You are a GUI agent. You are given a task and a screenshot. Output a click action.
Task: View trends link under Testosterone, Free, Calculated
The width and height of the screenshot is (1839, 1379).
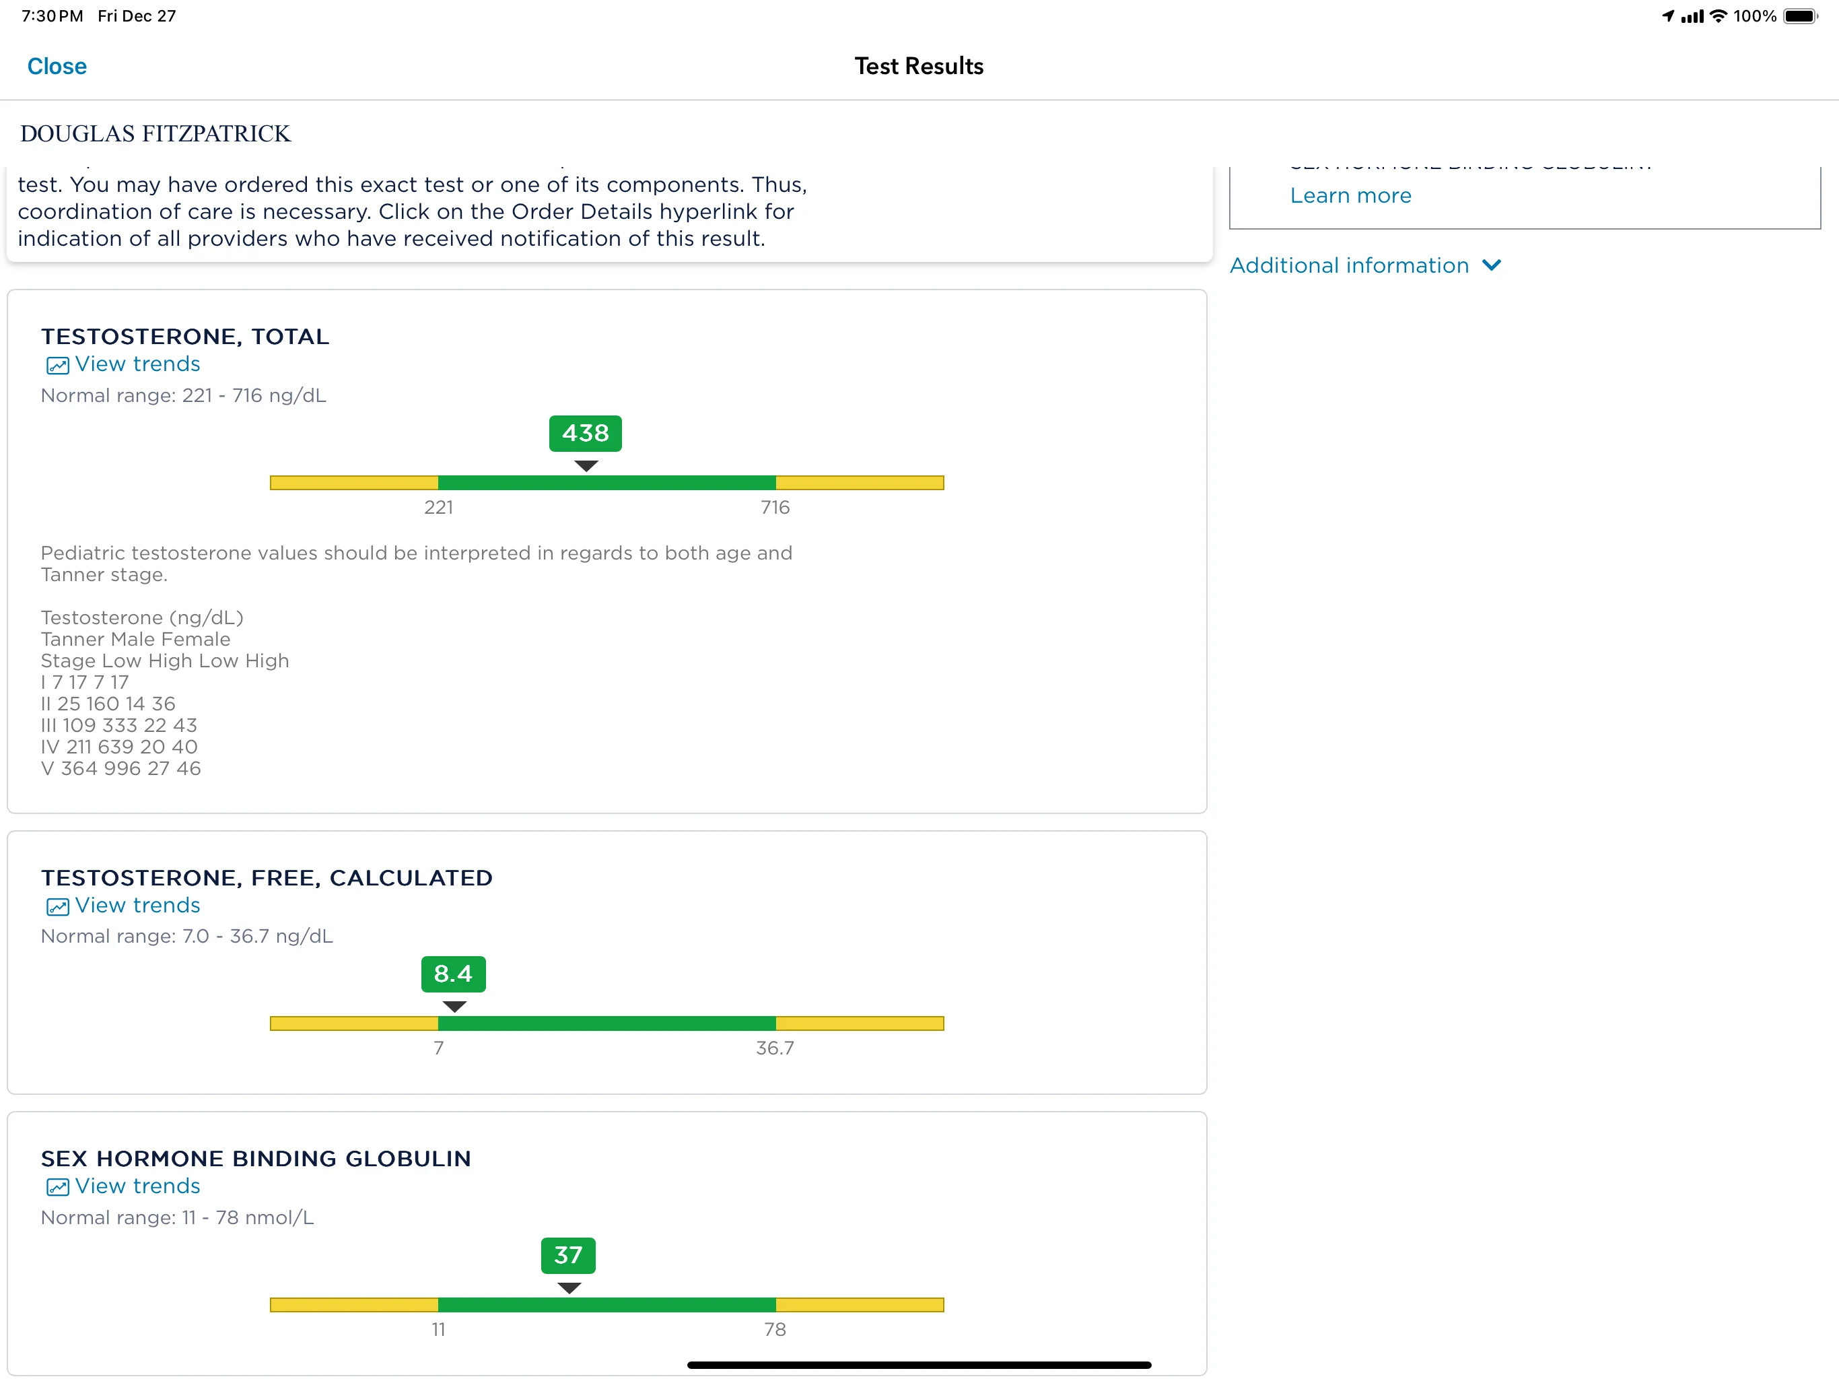(137, 906)
